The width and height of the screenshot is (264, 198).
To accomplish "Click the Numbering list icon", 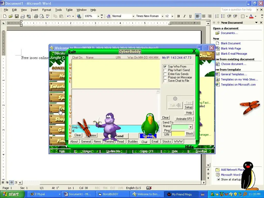I will (217, 16).
